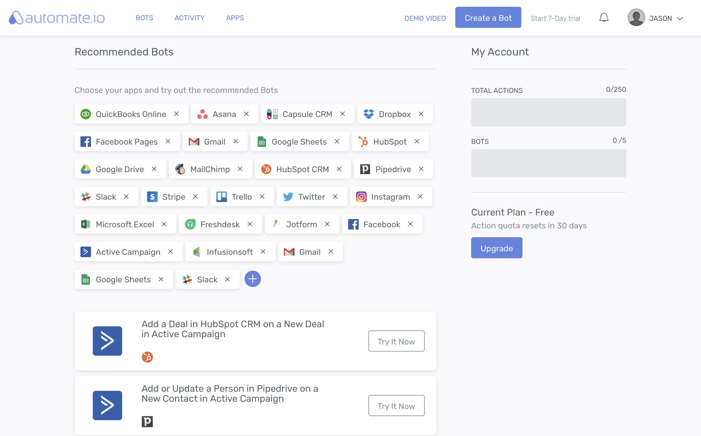Try the HubSpot CRM deal bot now
The image size is (701, 436).
[x=396, y=341]
